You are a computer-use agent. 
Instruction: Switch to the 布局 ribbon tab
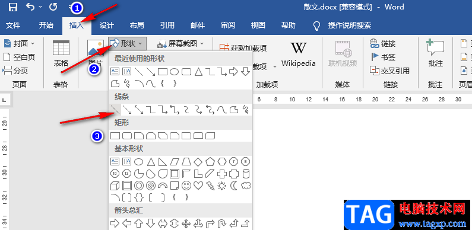(137, 25)
